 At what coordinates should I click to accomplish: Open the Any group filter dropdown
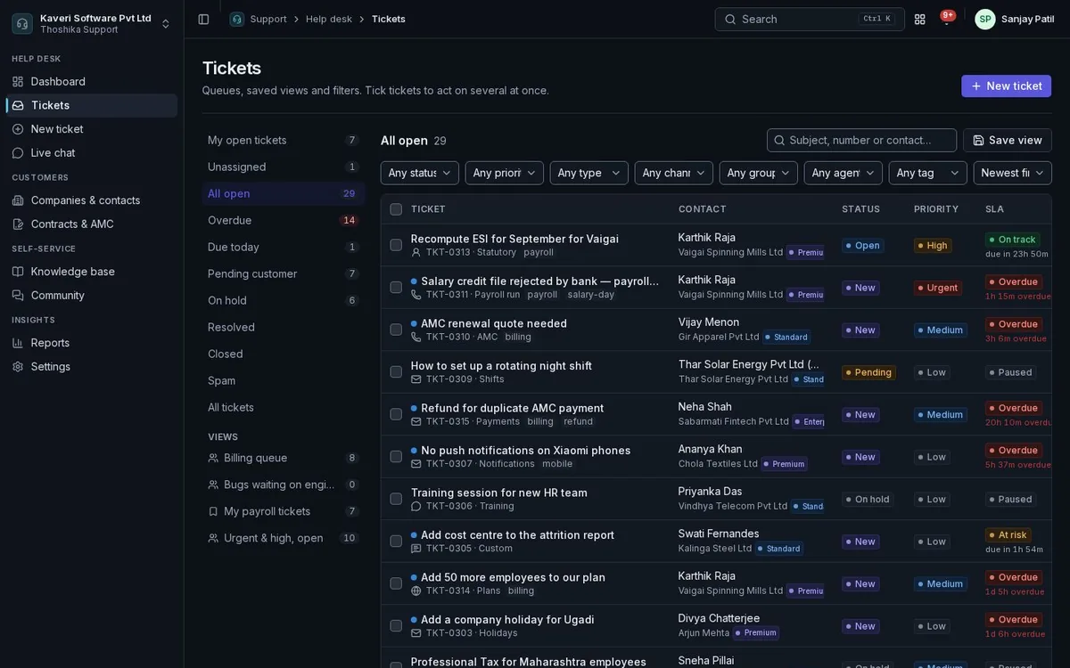coord(759,173)
